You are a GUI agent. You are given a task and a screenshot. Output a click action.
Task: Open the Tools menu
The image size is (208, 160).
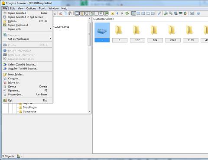pyautogui.click(x=42, y=8)
